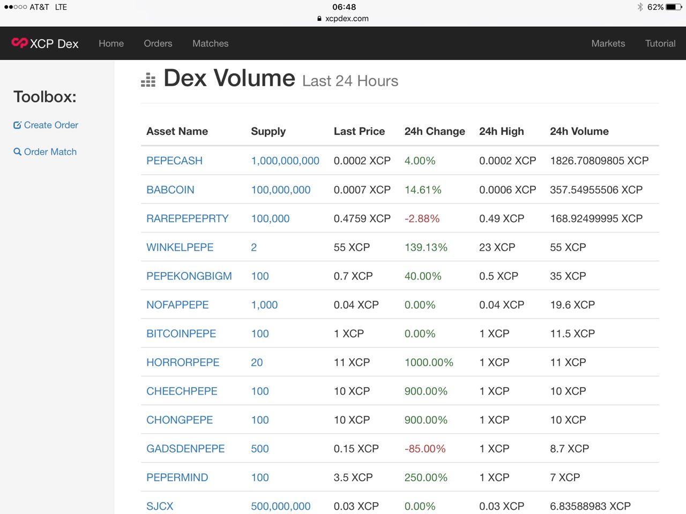Tap the lock icon beside xcpdex.com
The height and width of the screenshot is (514, 686).
(x=319, y=18)
